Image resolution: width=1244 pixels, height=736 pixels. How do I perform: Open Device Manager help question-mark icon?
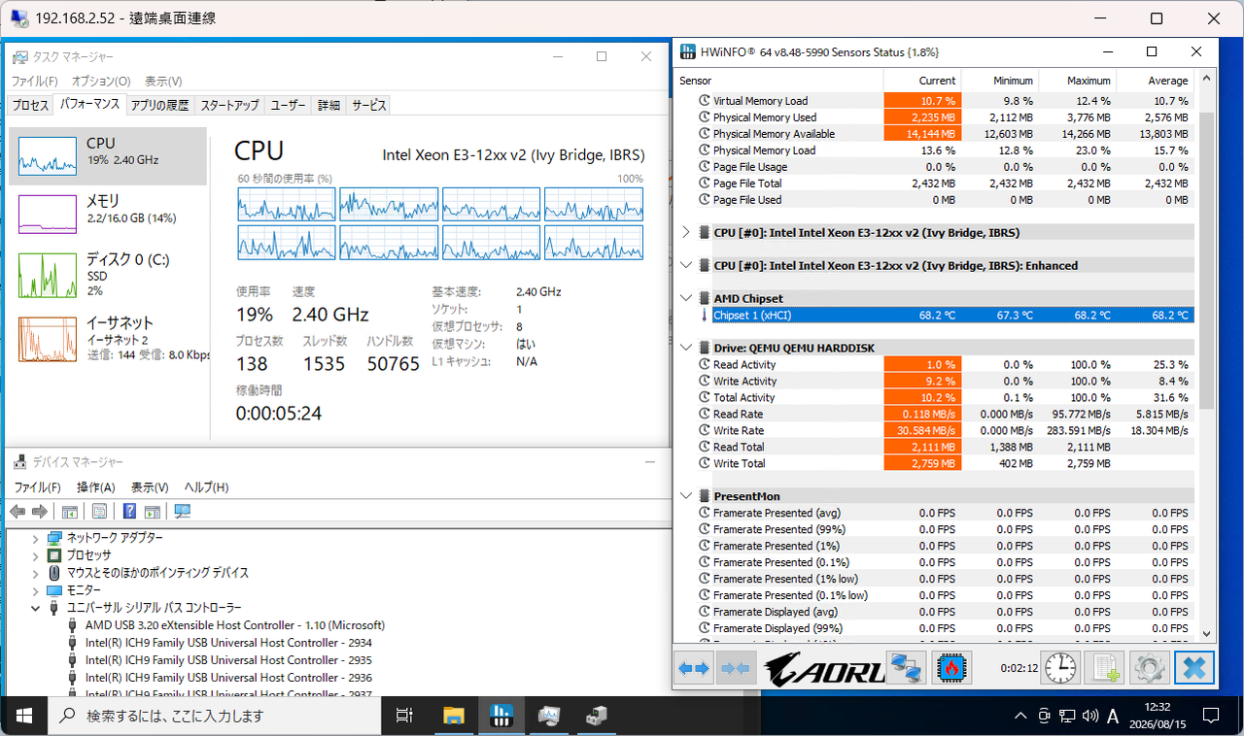129,512
